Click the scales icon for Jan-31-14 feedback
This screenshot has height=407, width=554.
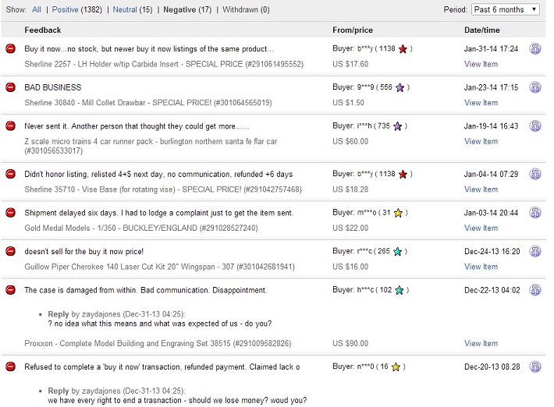(535, 48)
